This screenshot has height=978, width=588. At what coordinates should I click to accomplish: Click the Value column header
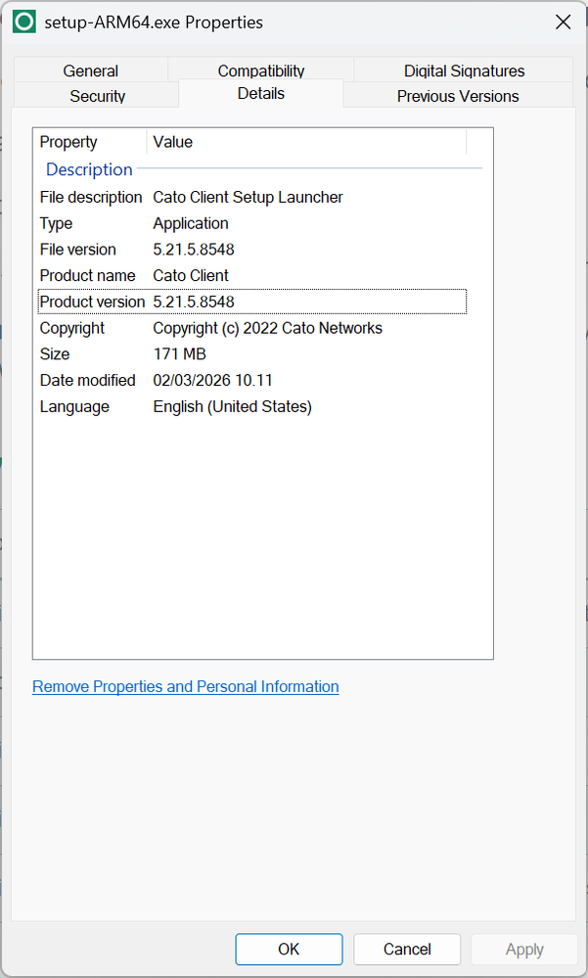click(x=305, y=142)
